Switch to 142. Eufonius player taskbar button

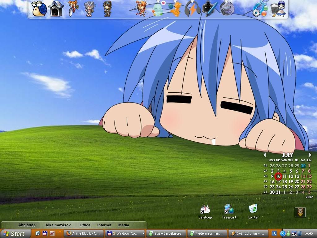coord(249,233)
